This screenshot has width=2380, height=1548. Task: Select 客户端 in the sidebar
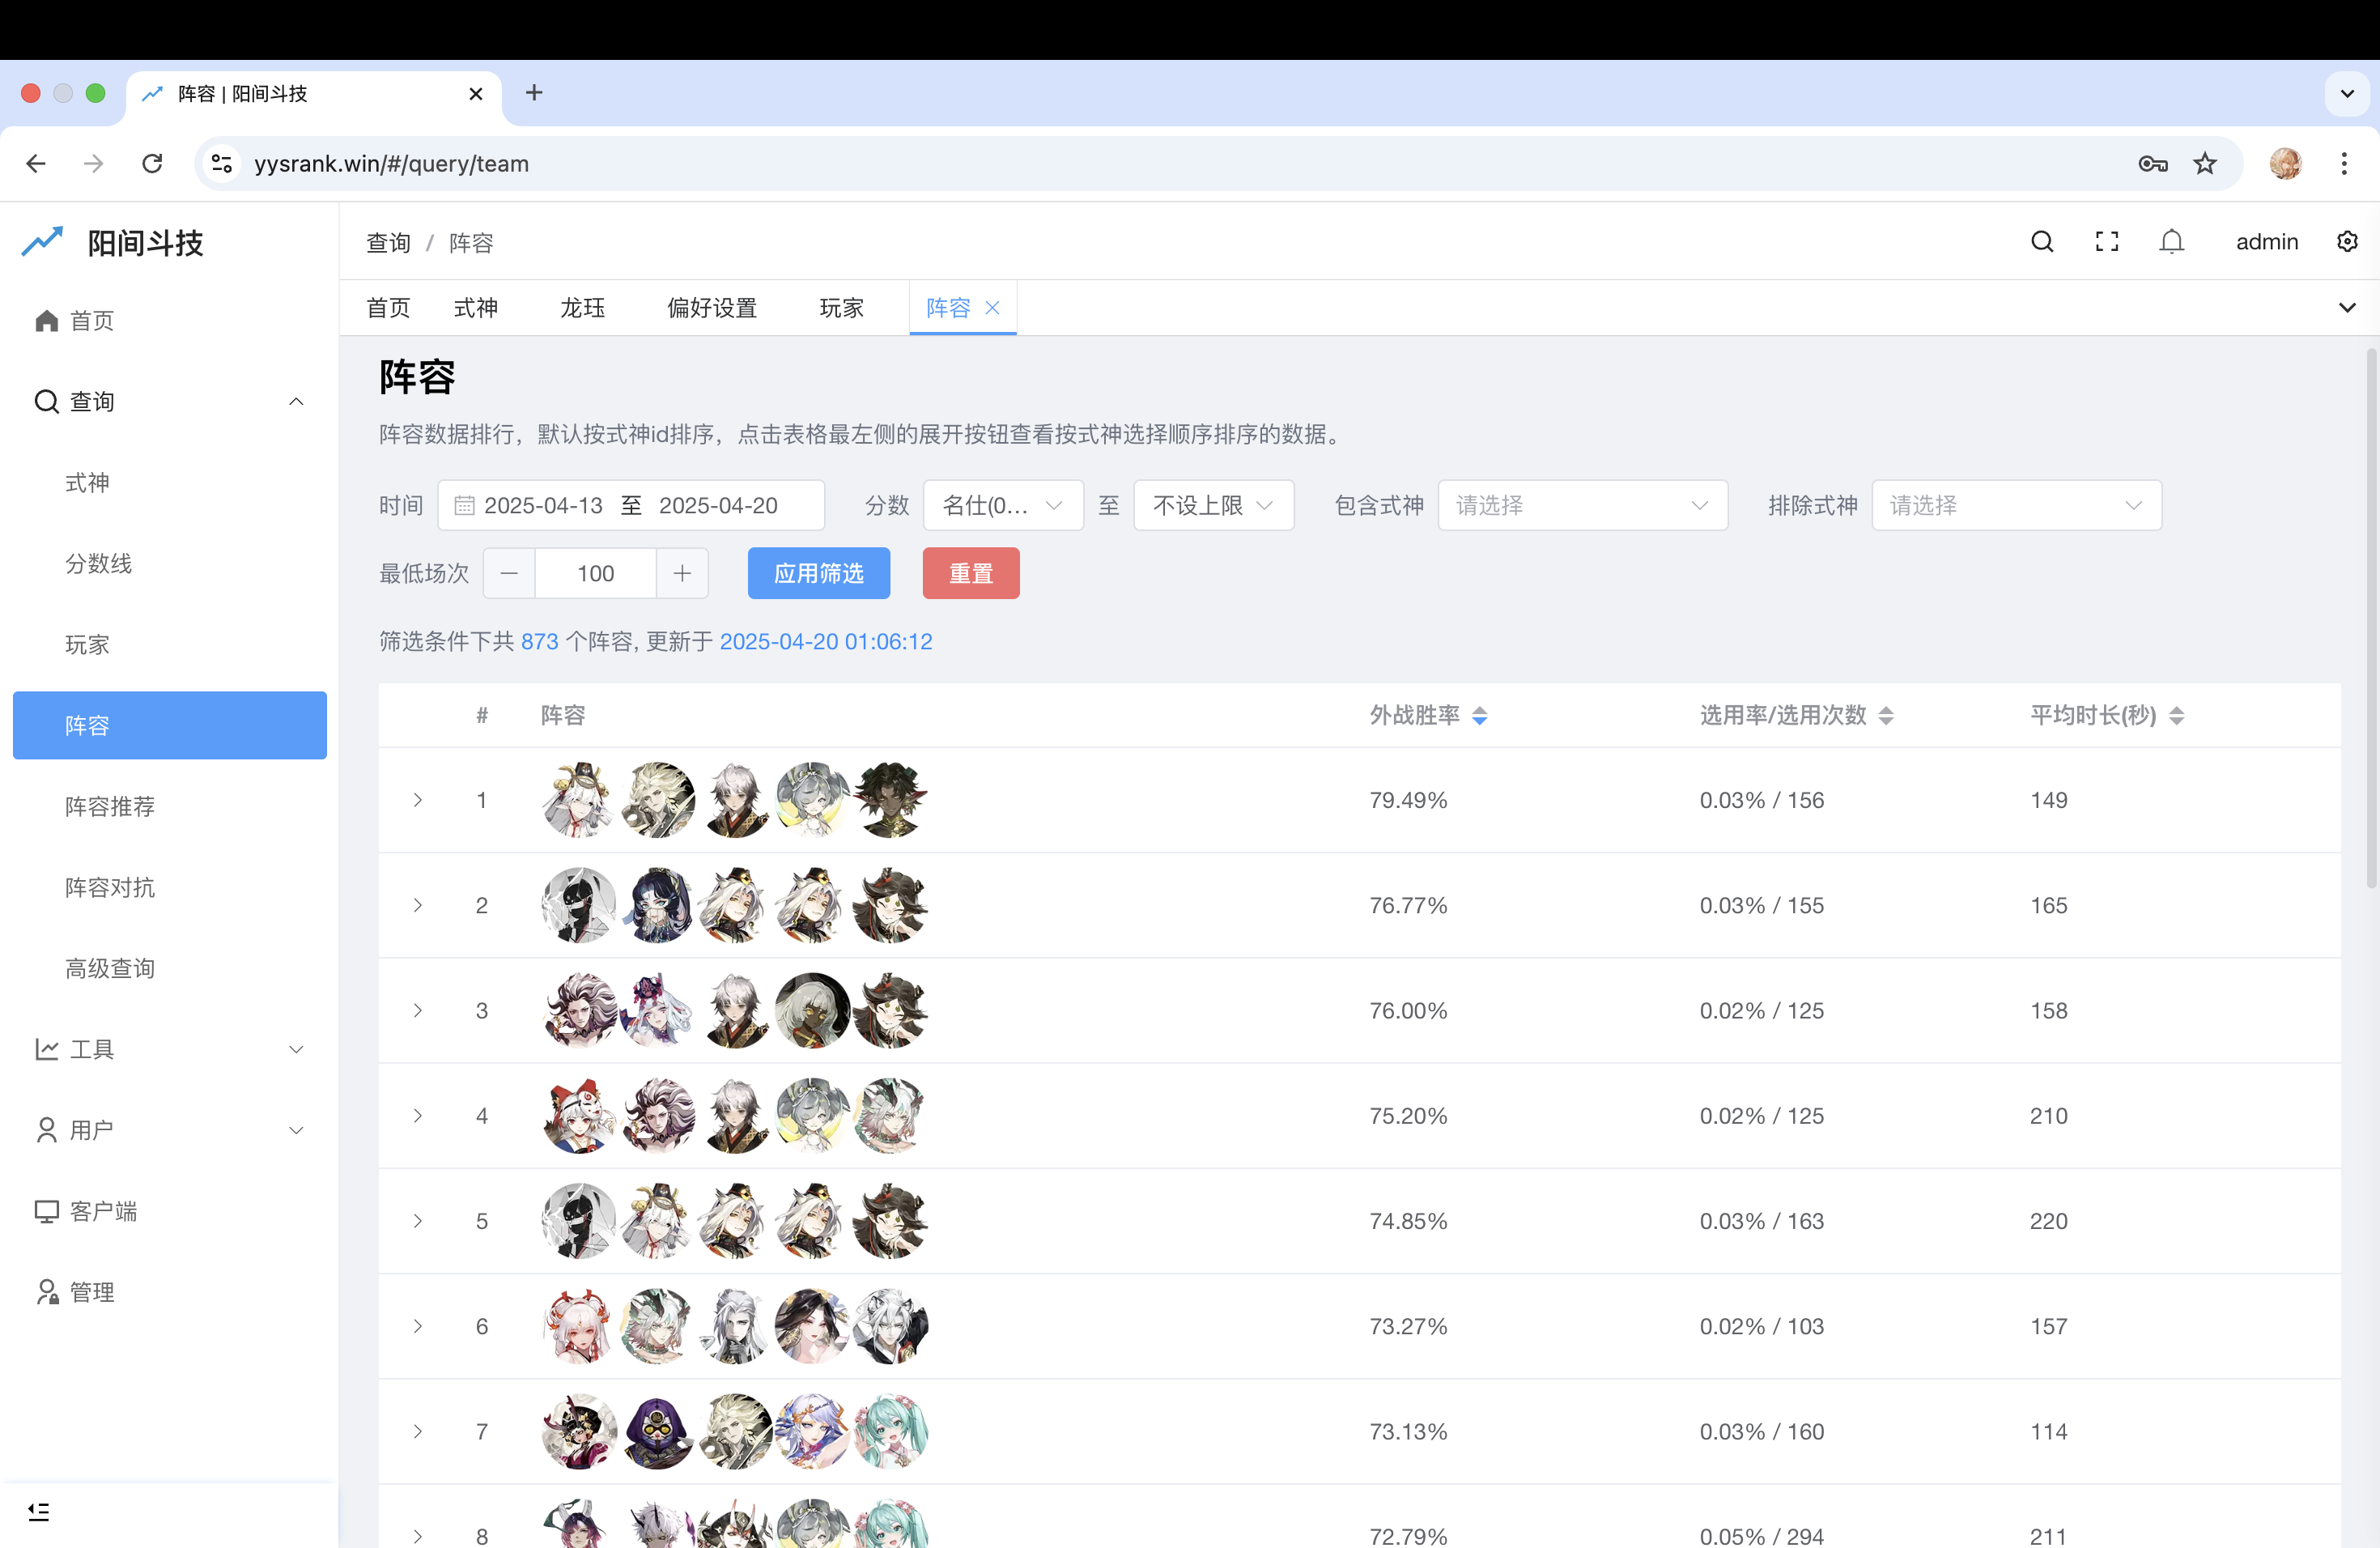tap(103, 1211)
